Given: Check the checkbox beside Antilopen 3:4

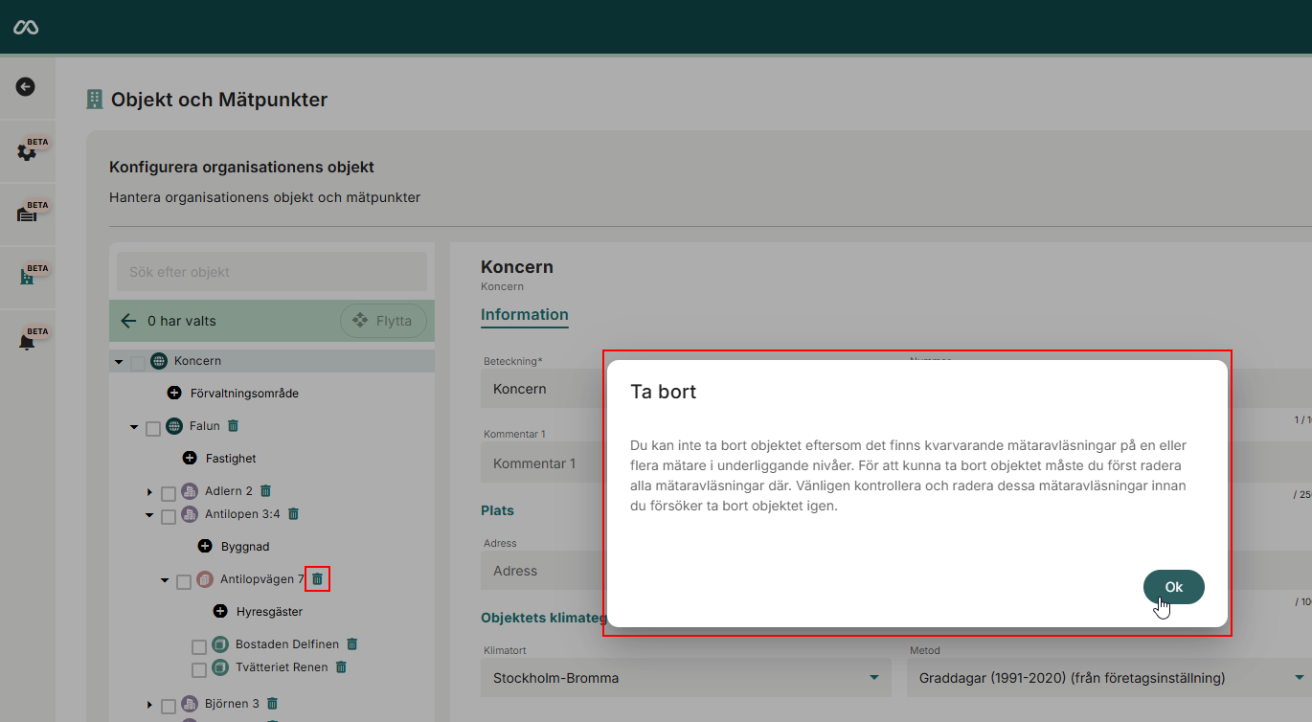Looking at the screenshot, I should (x=169, y=514).
